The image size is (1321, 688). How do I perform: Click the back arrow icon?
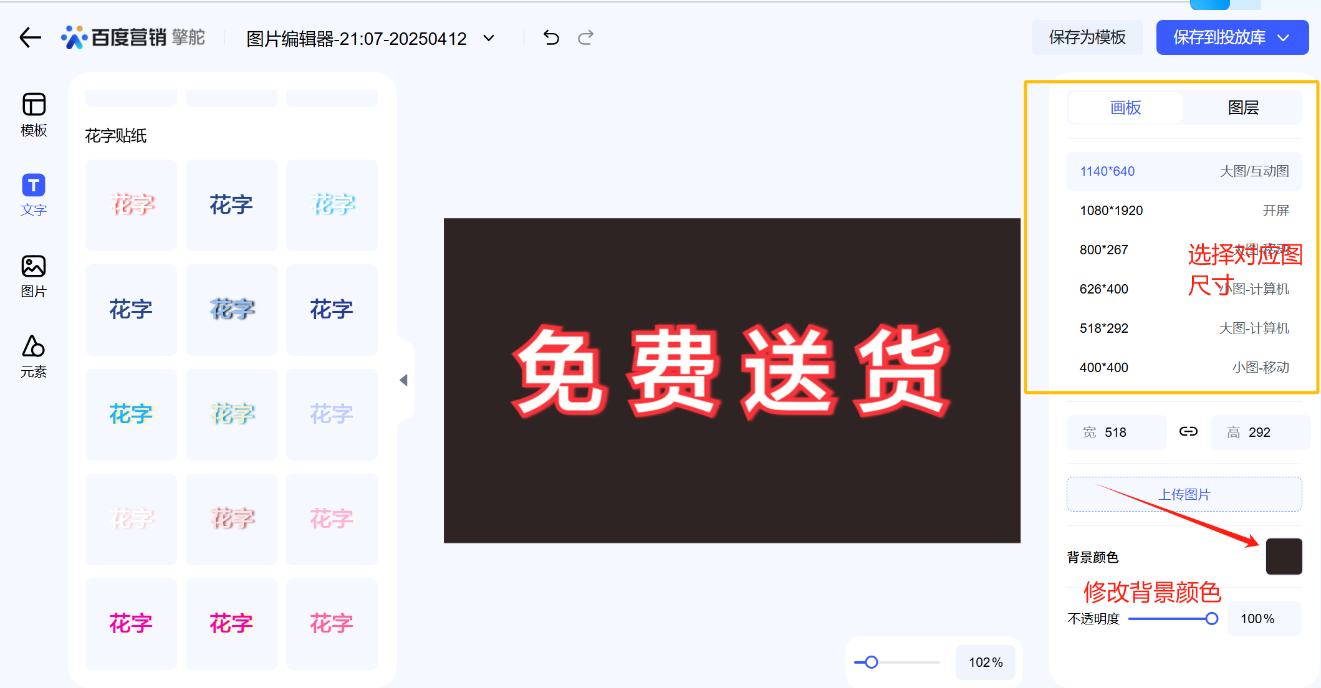(x=30, y=37)
